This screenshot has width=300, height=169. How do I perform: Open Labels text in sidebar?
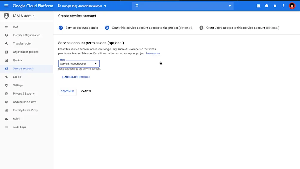(x=17, y=77)
